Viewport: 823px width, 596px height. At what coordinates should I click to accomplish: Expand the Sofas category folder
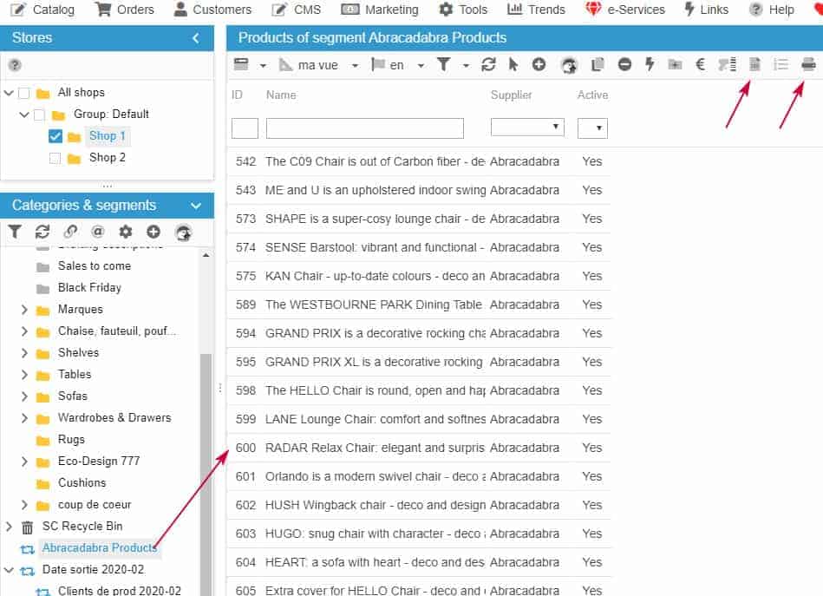coord(24,396)
